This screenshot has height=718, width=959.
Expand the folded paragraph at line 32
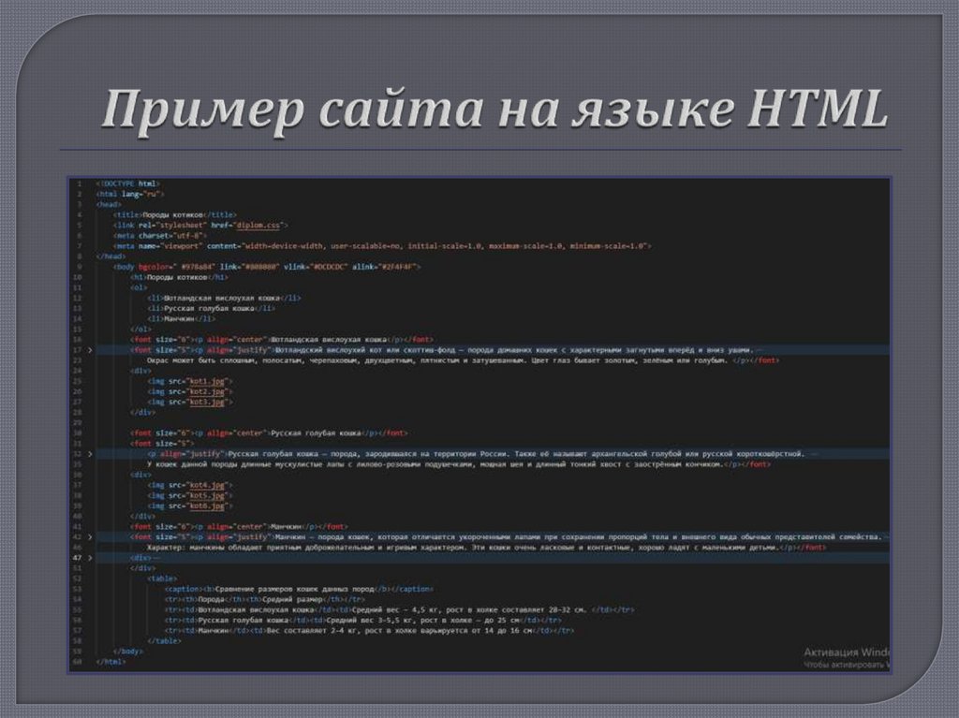coord(90,454)
